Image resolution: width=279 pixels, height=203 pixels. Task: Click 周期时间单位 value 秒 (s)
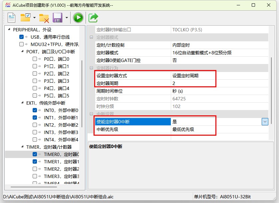click(x=219, y=91)
